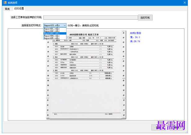The width and height of the screenshot is (191, 135).
Task: Open the Report03.rdlc style dropdown arrow
Action: coord(64,25)
